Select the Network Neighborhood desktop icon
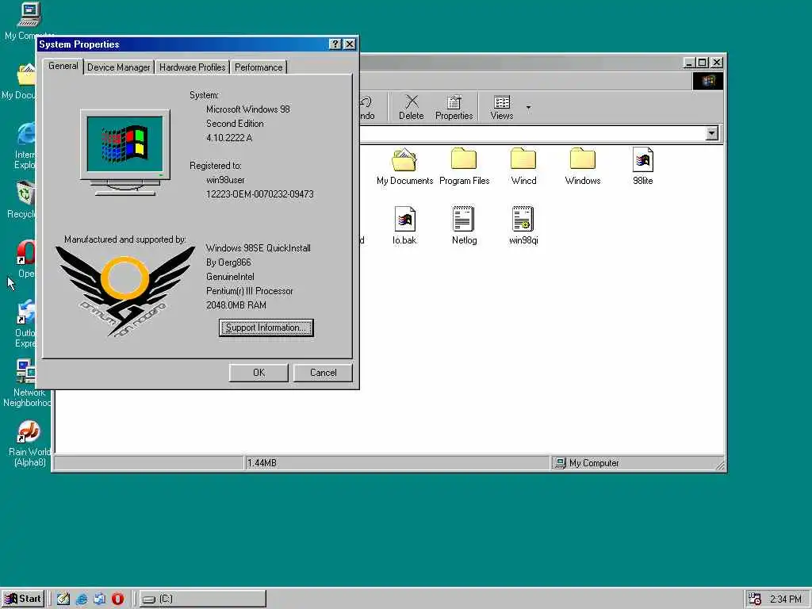This screenshot has height=609, width=812. (27, 383)
